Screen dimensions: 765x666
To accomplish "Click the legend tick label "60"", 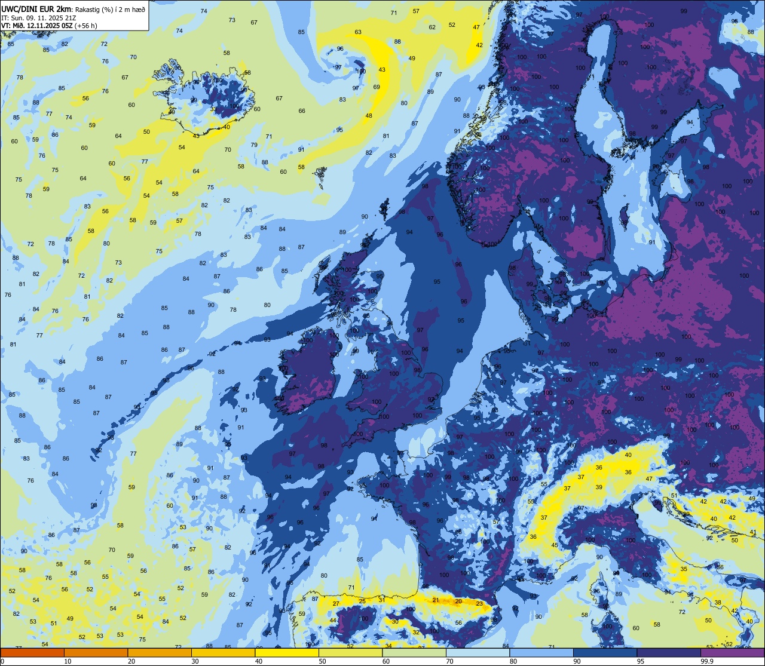I will pos(386,661).
